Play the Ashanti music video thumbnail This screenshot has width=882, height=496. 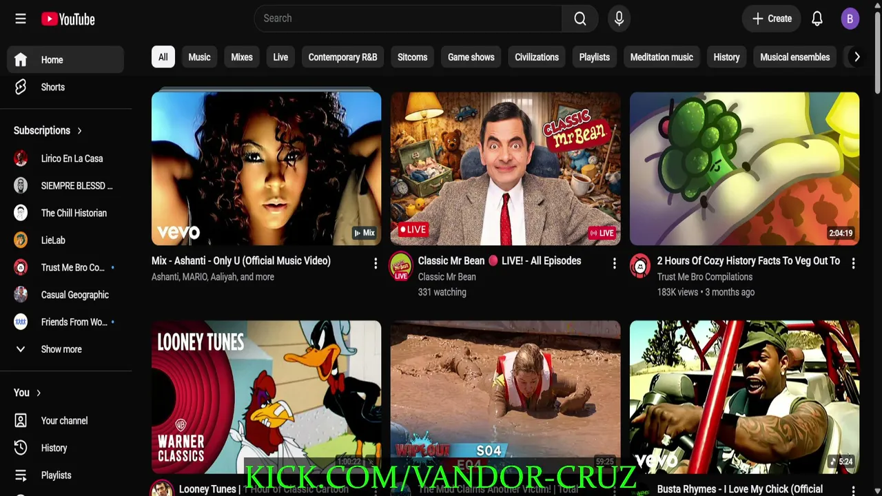[x=266, y=169]
